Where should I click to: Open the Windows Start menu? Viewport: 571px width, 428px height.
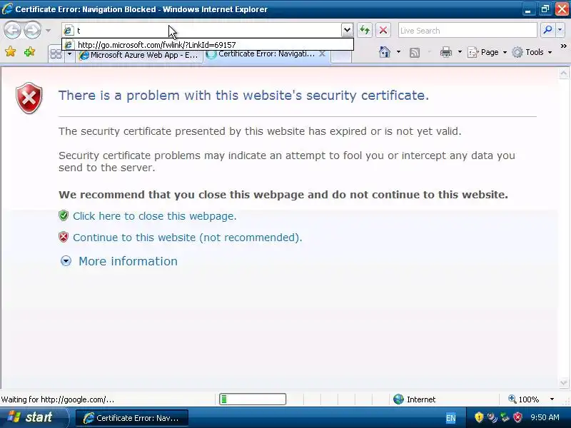click(x=34, y=417)
